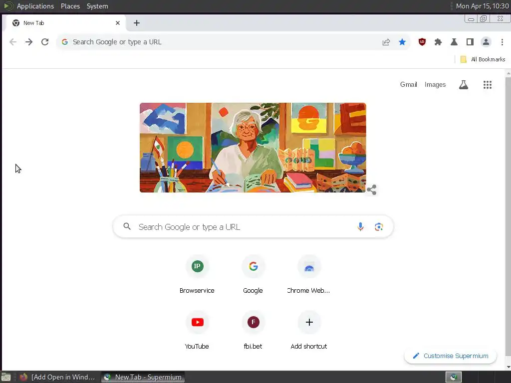Viewport: 511px width, 383px height.
Task: Open the three-dot browser menu
Action: pos(502,42)
